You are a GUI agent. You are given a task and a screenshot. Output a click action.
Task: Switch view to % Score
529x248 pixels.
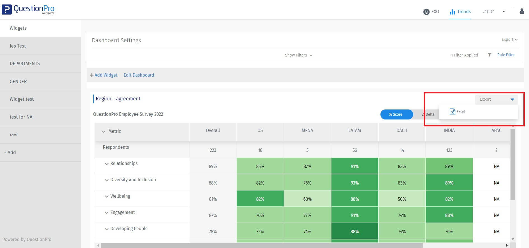click(x=396, y=114)
